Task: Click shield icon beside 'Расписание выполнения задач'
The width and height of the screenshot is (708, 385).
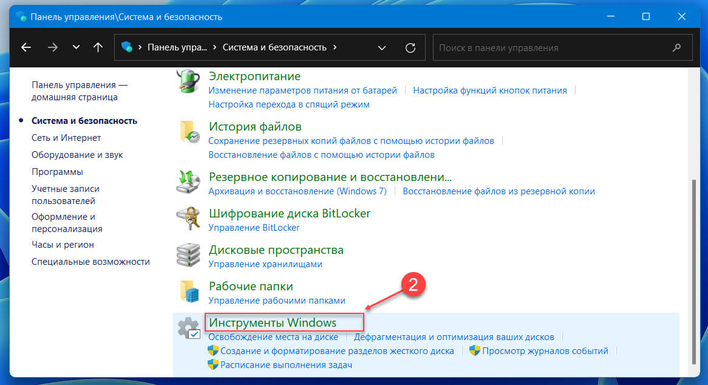Action: click(x=213, y=365)
